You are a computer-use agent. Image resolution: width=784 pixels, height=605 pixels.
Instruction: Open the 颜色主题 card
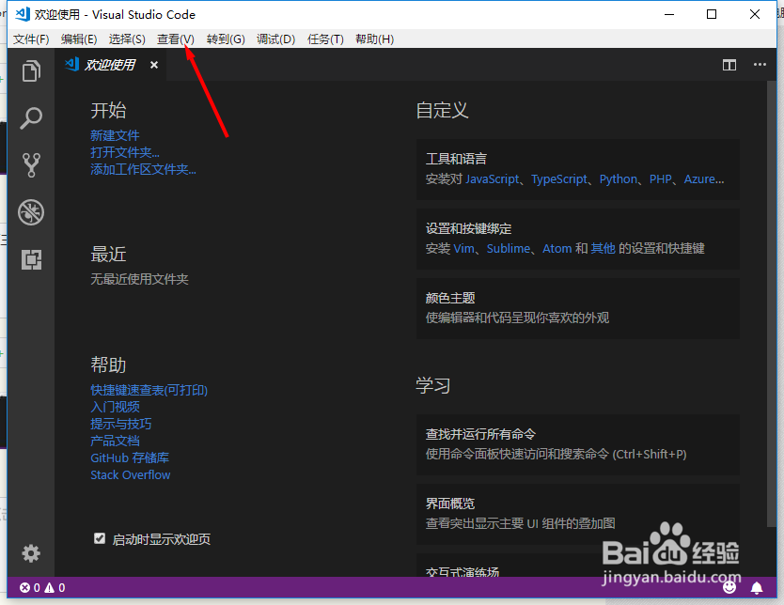[x=577, y=308]
